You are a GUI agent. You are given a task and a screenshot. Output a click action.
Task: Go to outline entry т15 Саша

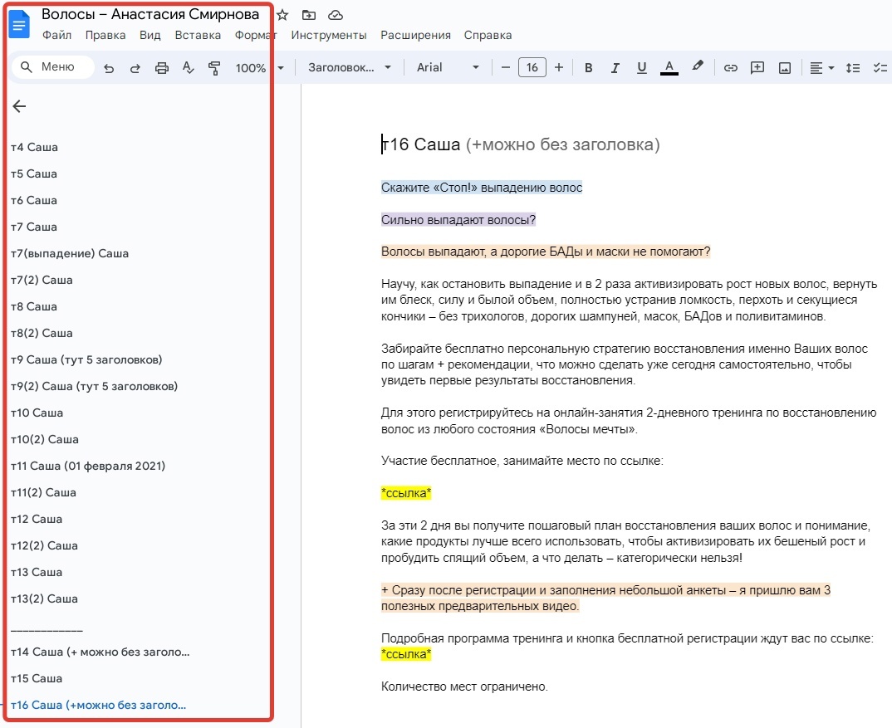[36, 679]
